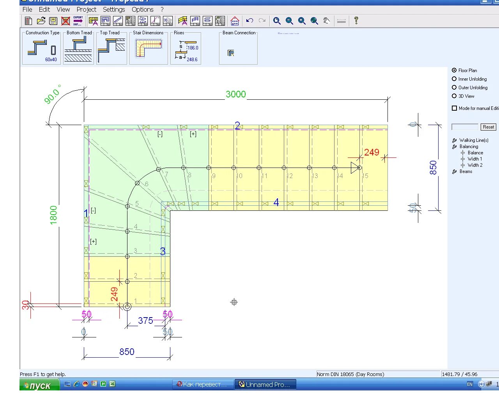Open the Settings menu
Viewport: 499px width, 399px height.
point(114,9)
